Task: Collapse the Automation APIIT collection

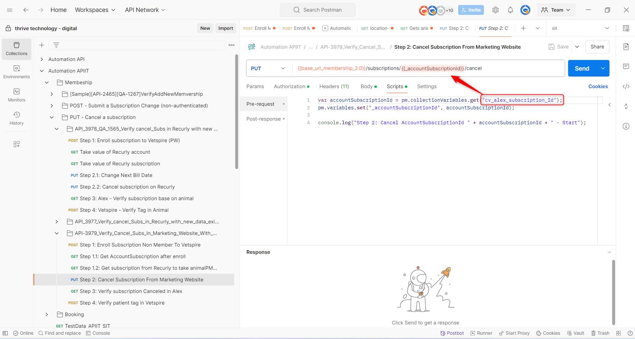Action: point(42,71)
